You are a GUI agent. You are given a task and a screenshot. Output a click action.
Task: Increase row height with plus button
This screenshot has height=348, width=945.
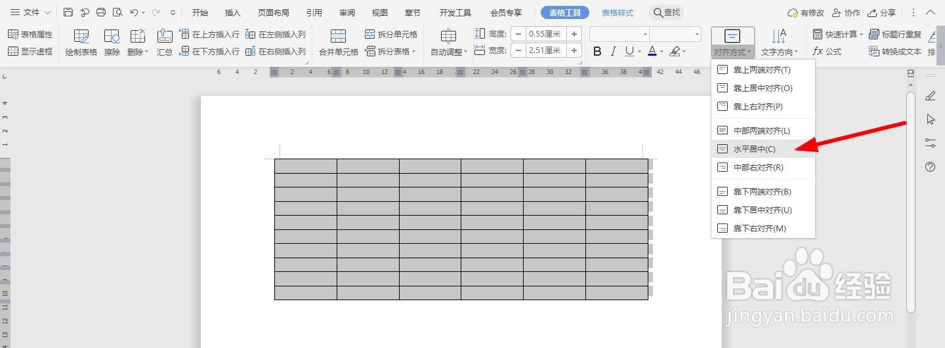575,34
